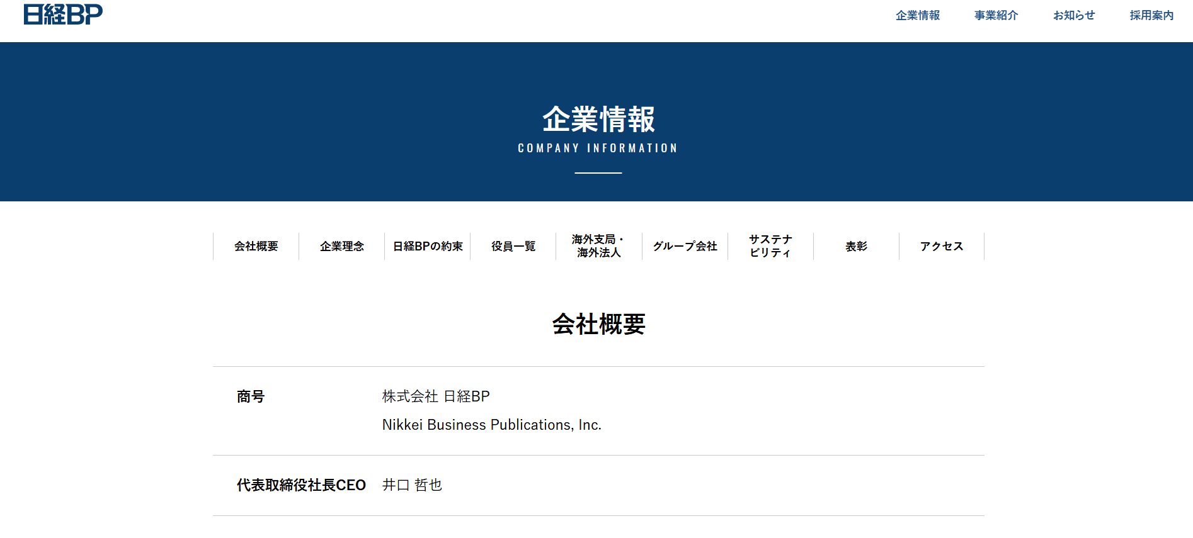Click Nikkei Business Publications, Inc. text
The width and height of the screenshot is (1193, 538).
click(491, 425)
